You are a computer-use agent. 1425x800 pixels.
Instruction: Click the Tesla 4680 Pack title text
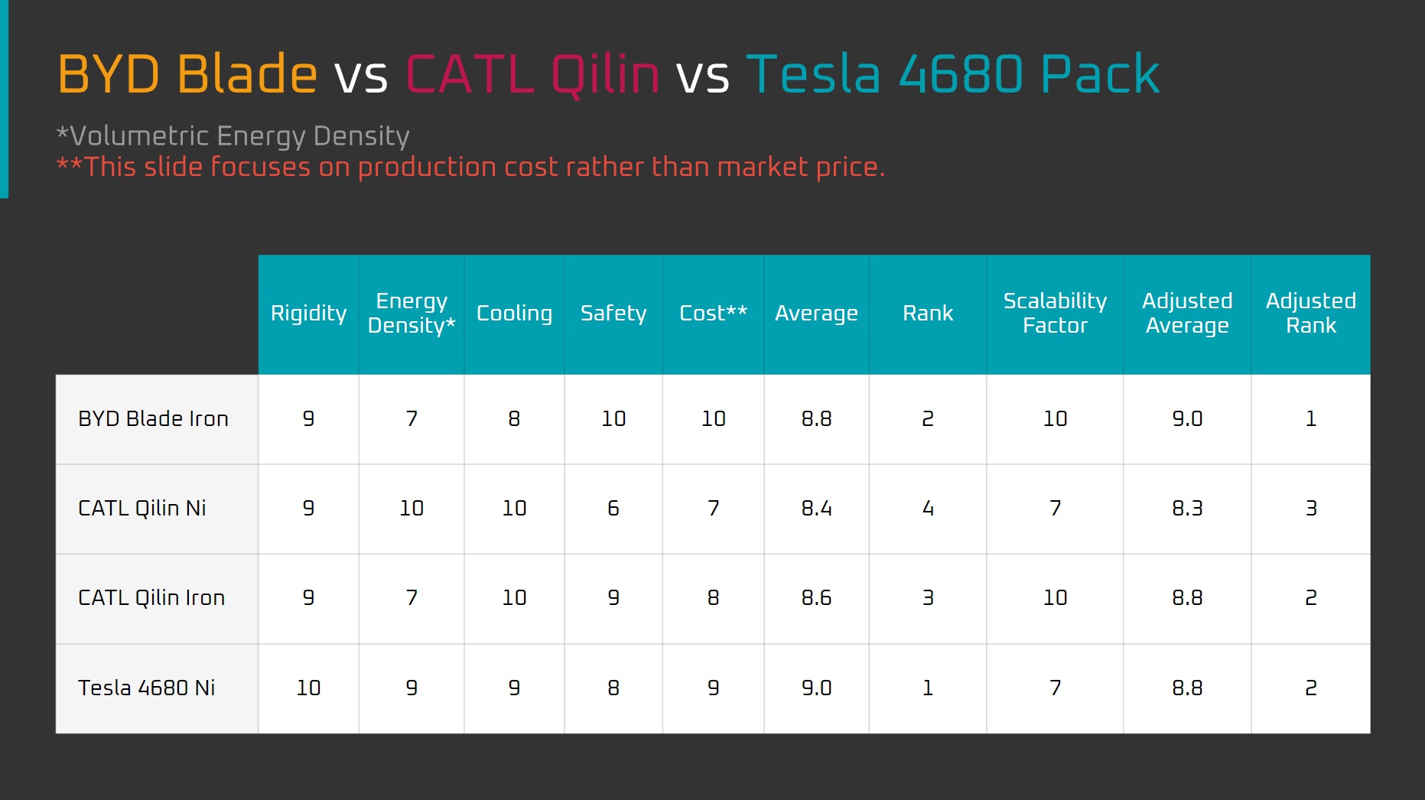click(953, 74)
